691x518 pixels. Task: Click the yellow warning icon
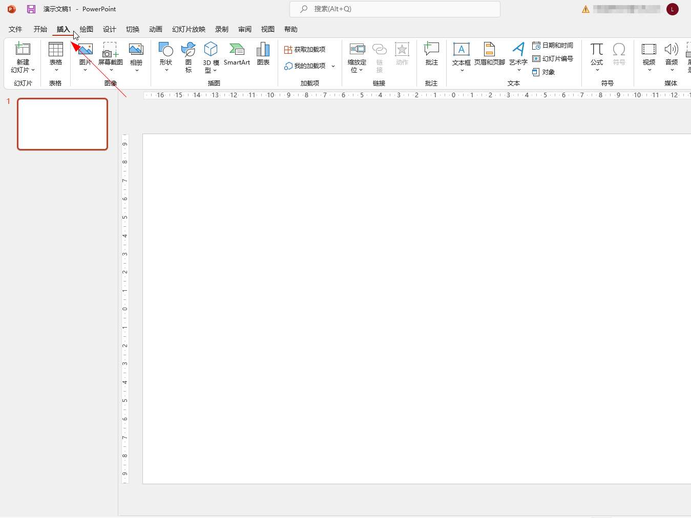click(585, 9)
